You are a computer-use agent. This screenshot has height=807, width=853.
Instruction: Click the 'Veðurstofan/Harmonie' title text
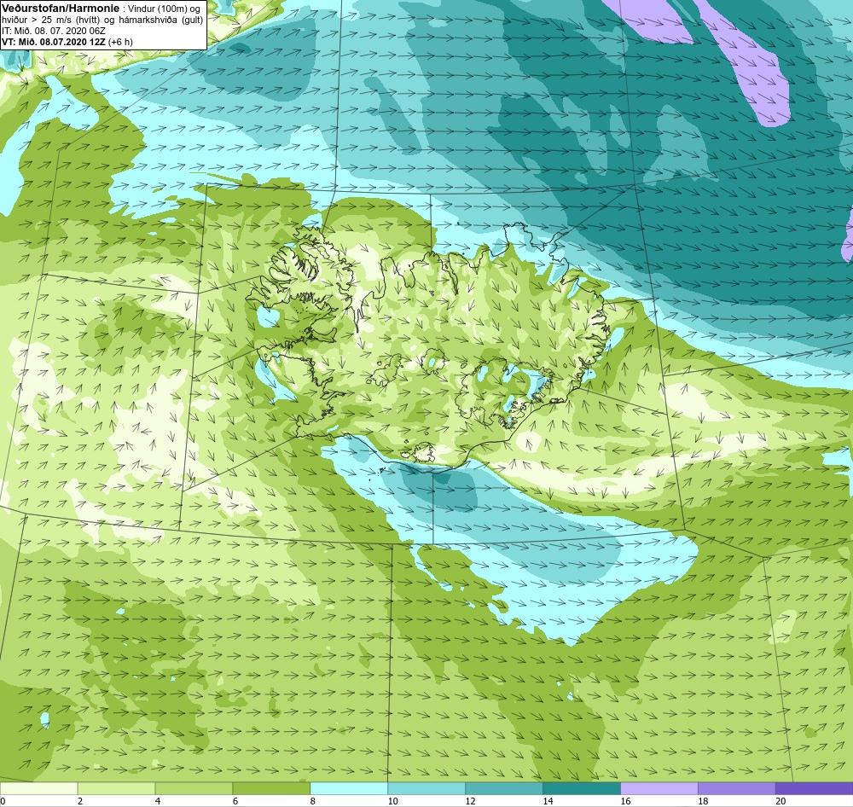pyautogui.click(x=61, y=9)
